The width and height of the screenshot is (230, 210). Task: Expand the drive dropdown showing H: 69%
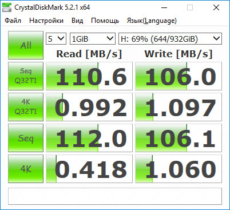[x=170, y=39]
